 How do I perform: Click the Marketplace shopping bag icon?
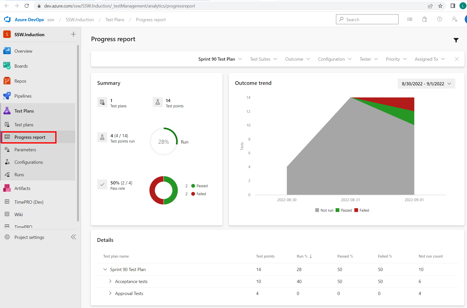(424, 19)
